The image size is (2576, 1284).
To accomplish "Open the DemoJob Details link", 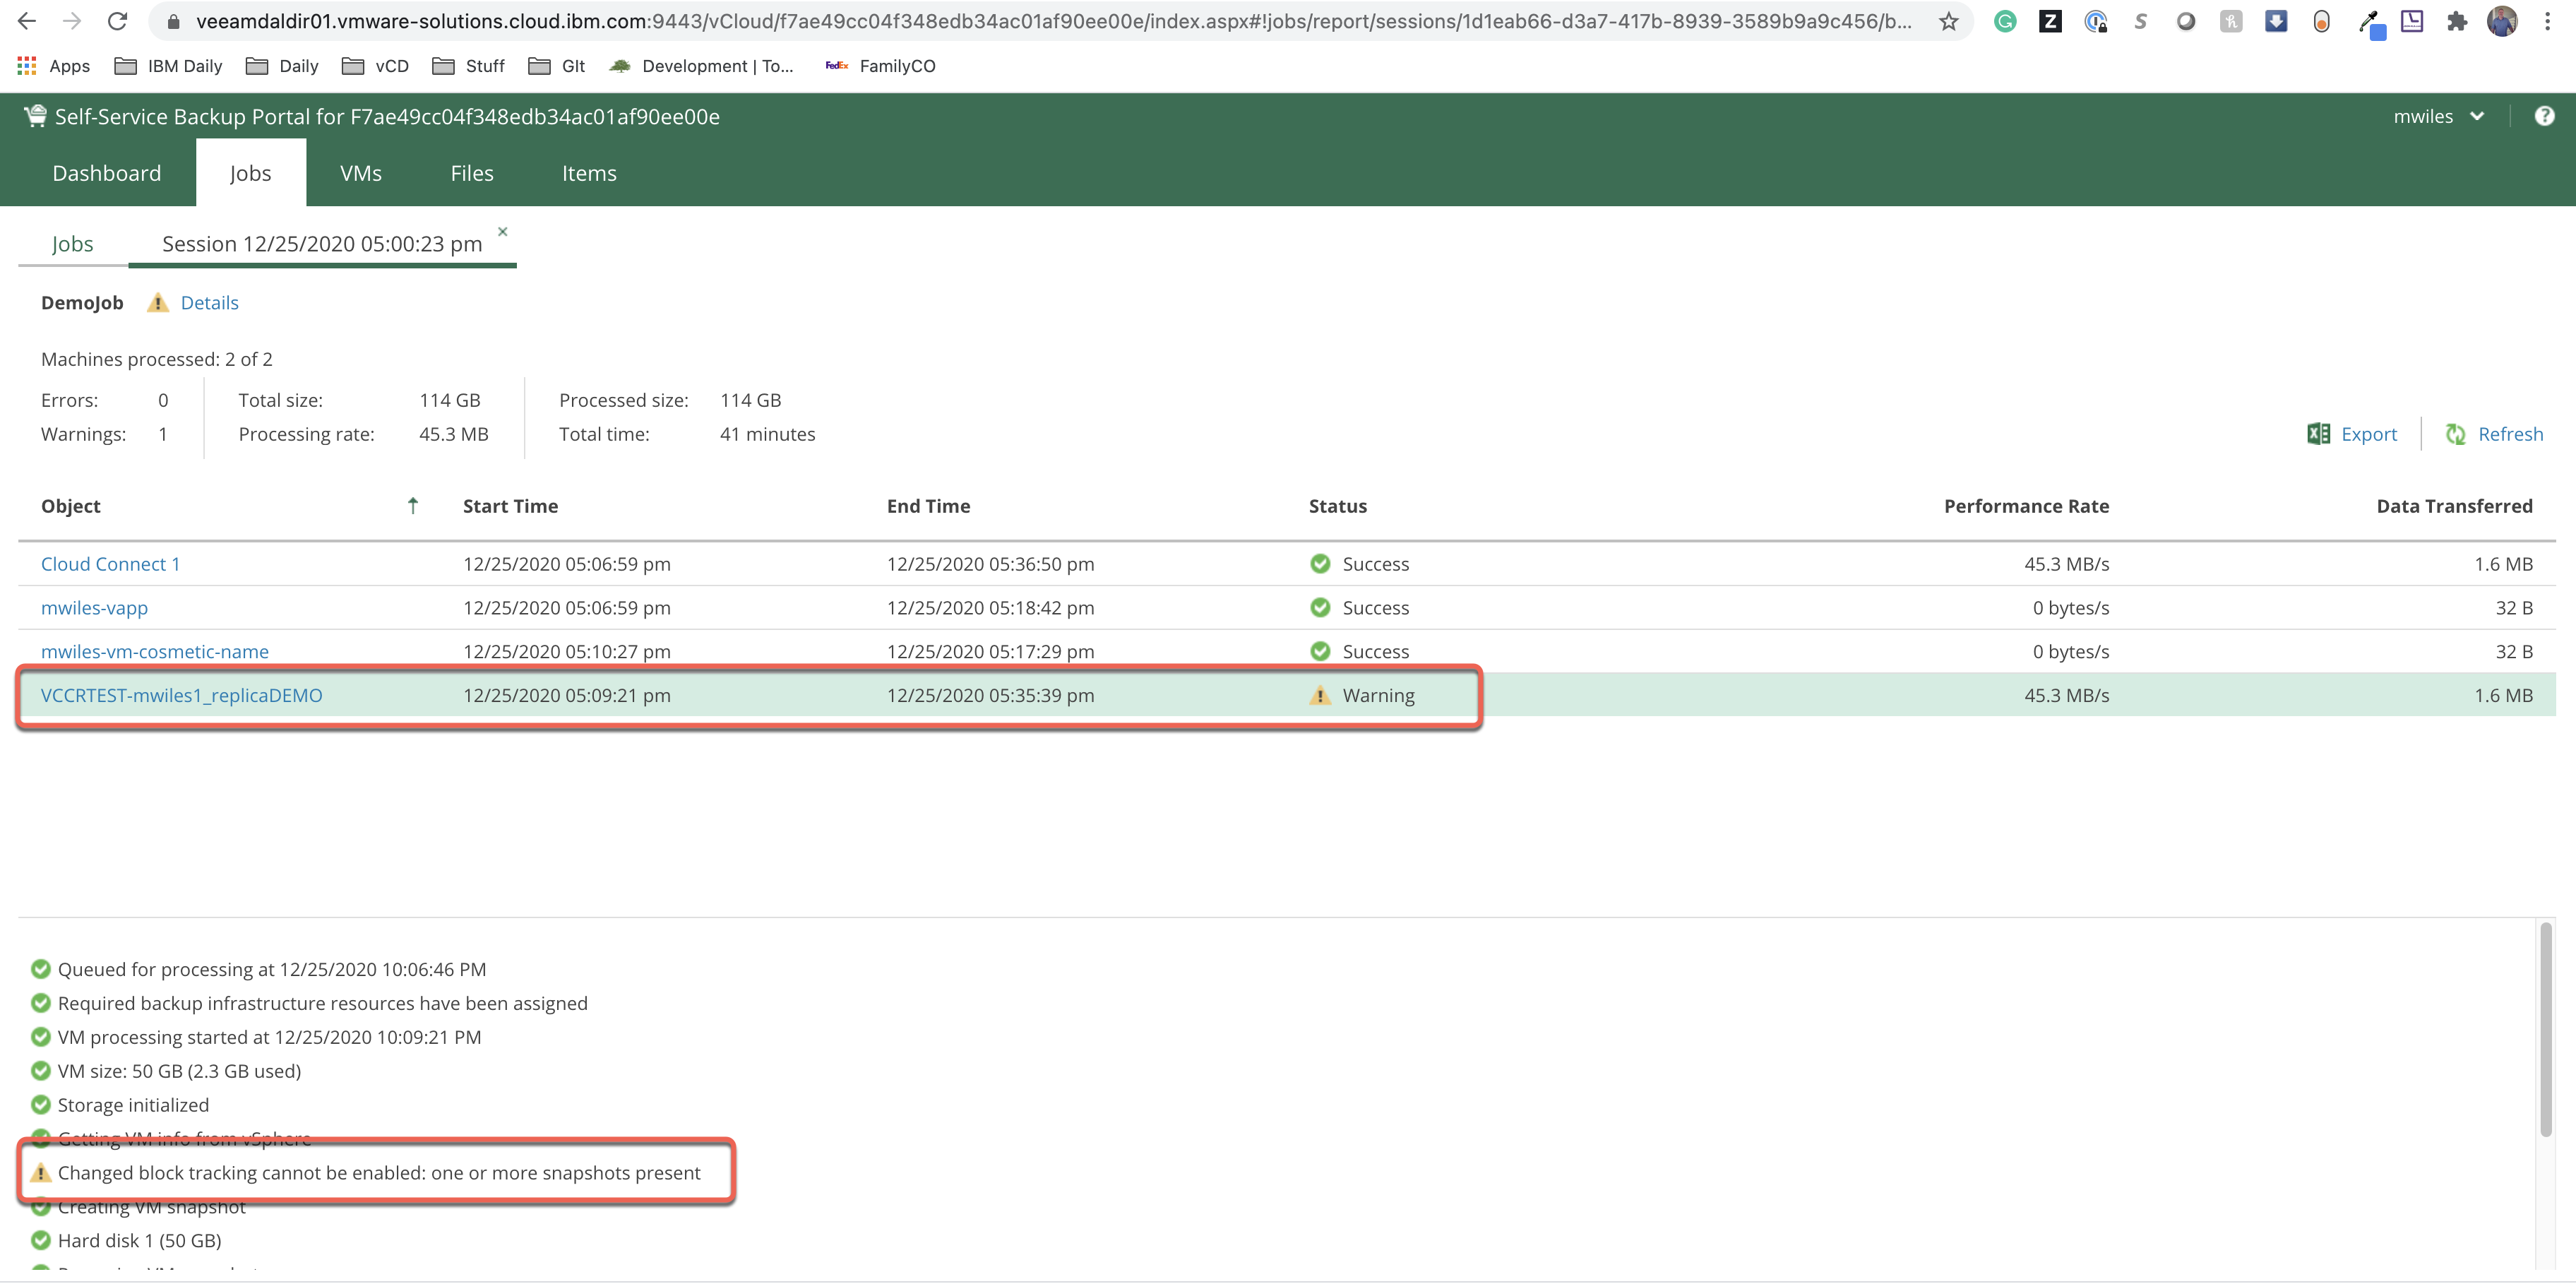I will point(209,303).
